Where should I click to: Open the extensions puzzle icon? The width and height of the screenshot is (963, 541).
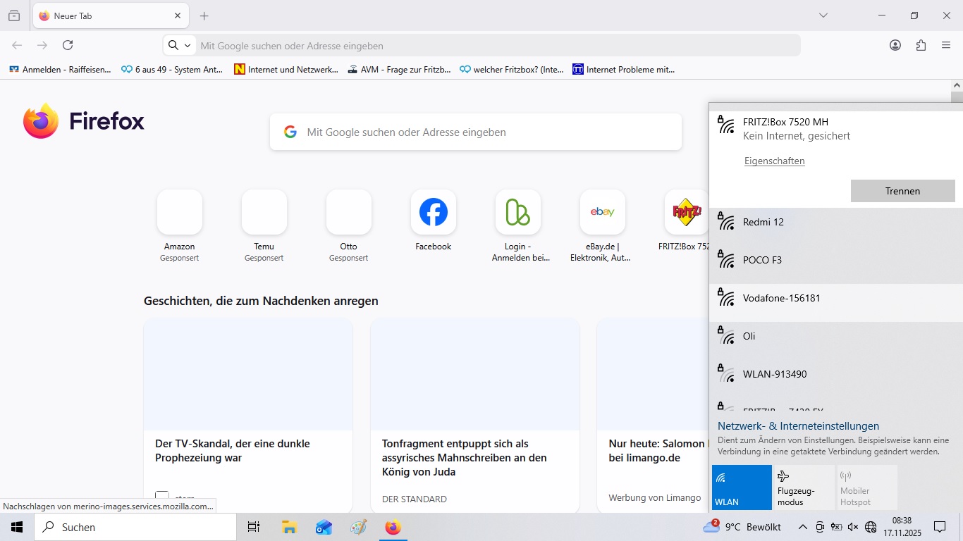click(921, 45)
